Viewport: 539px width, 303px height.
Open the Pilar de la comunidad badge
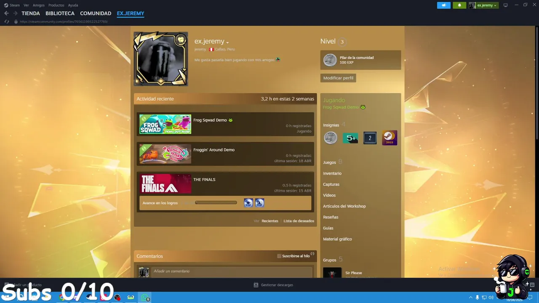[360, 60]
